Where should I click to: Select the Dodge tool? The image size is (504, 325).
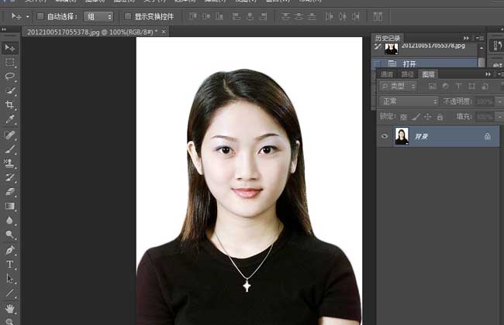[x=10, y=234]
